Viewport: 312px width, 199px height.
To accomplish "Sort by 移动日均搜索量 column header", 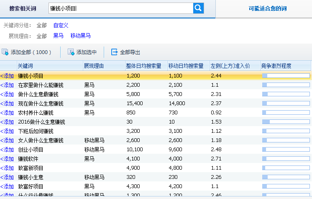I will tap(186, 66).
